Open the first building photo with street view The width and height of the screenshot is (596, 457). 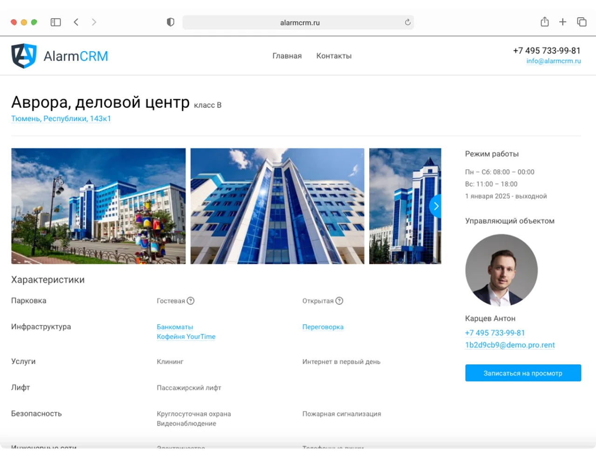[98, 206]
